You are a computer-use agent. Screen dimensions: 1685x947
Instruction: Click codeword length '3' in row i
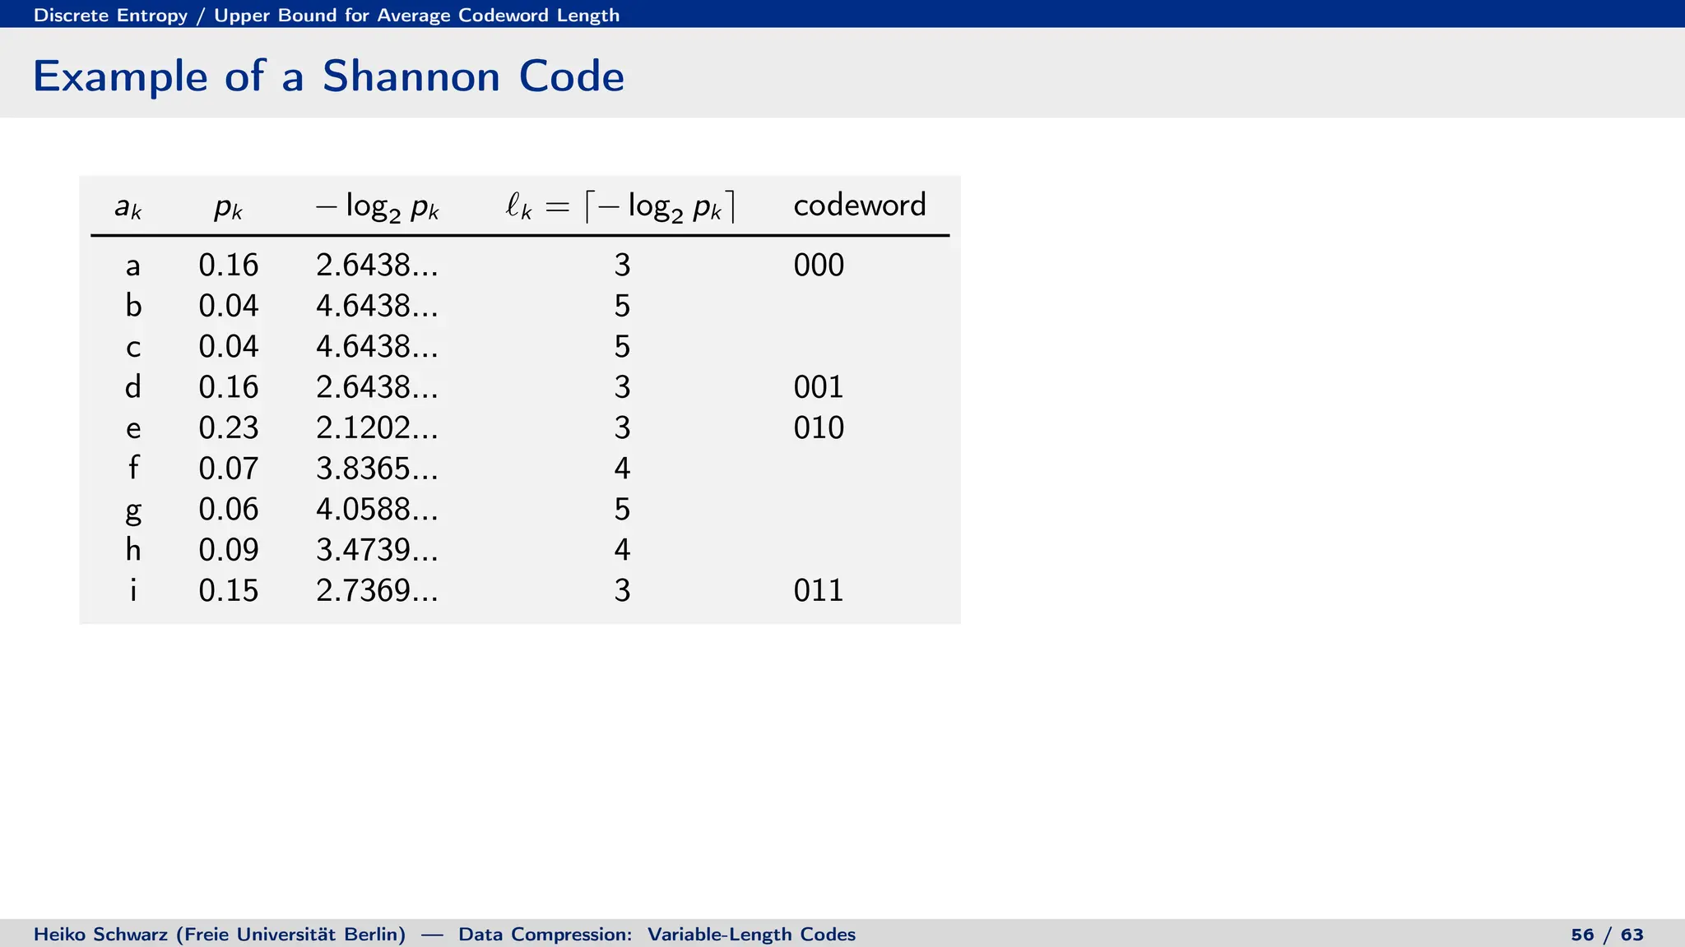622,590
